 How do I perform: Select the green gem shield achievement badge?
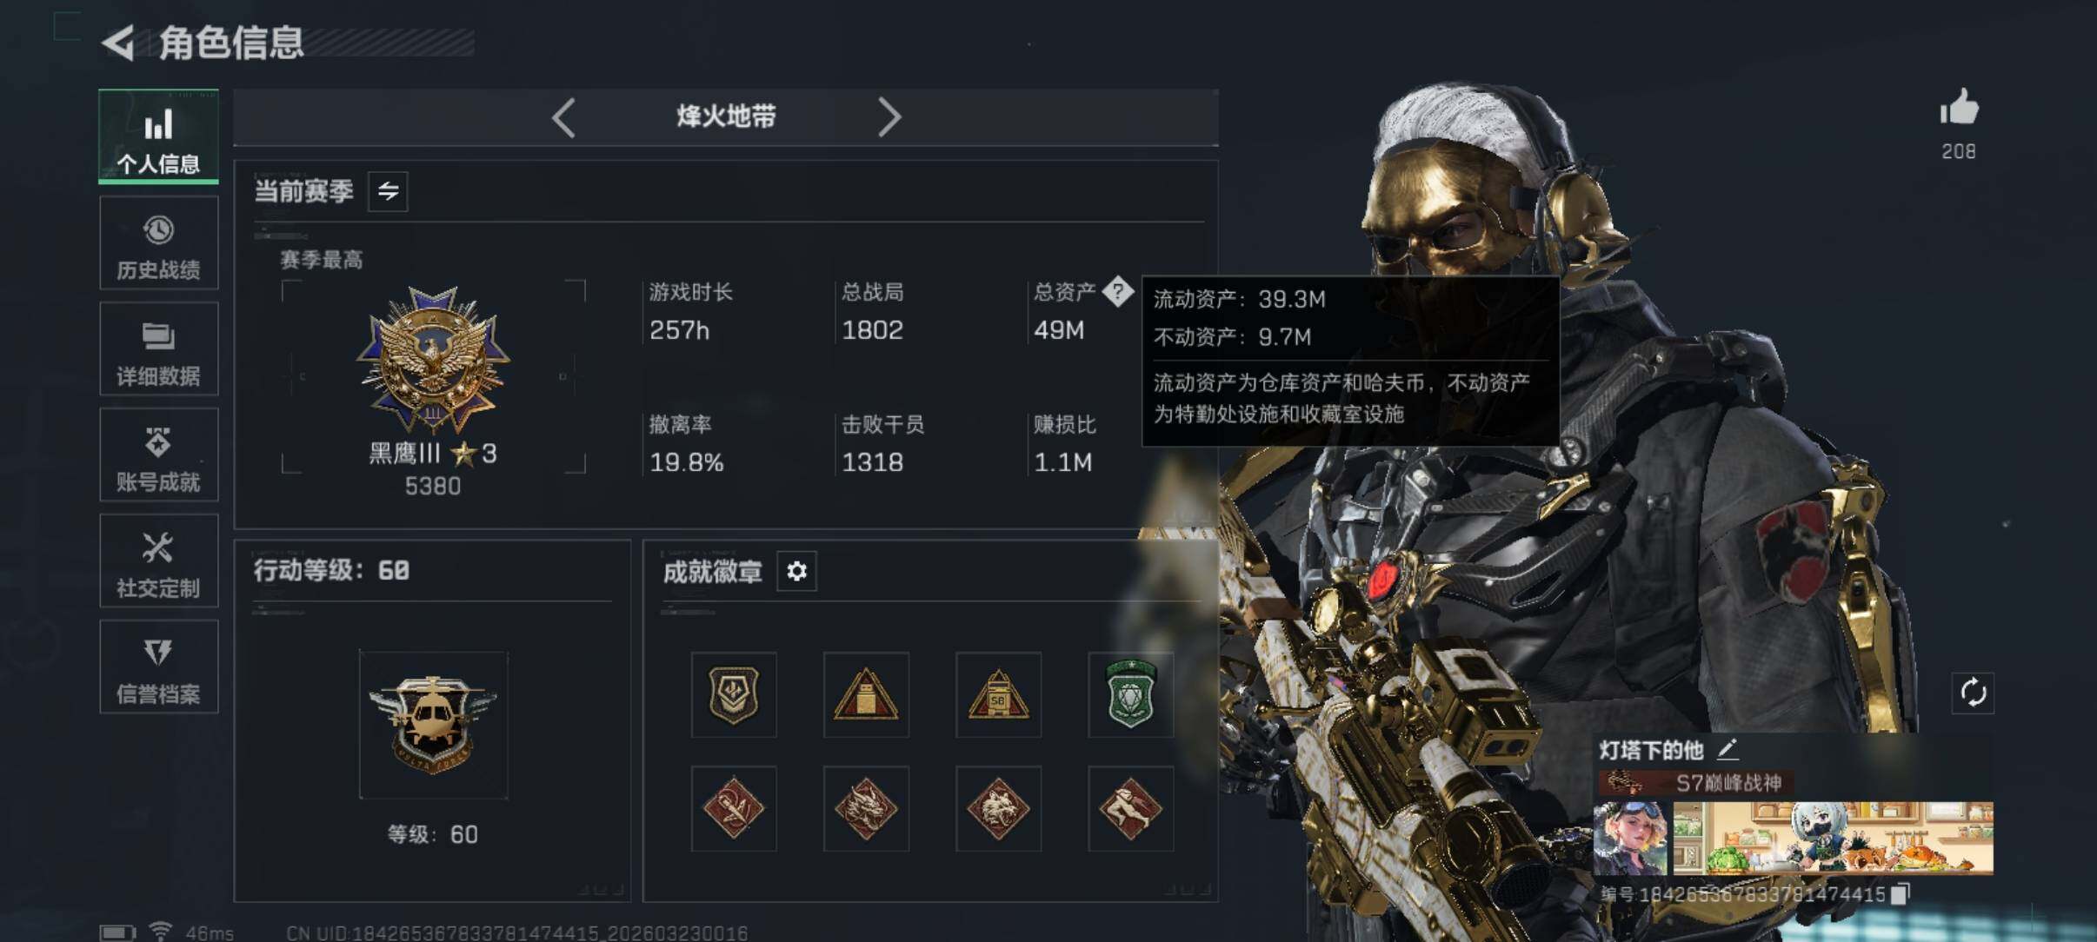[x=1130, y=694]
